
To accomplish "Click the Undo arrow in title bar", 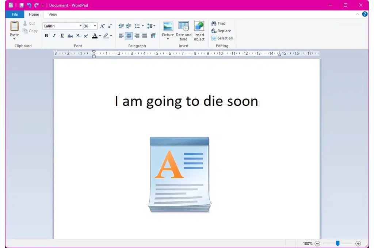I will (29, 5).
